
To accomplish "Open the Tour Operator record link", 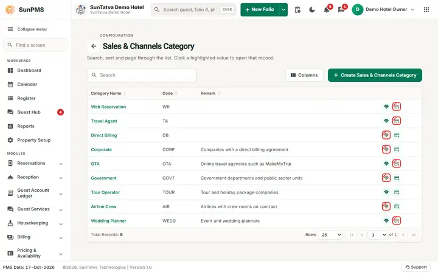I will point(105,192).
